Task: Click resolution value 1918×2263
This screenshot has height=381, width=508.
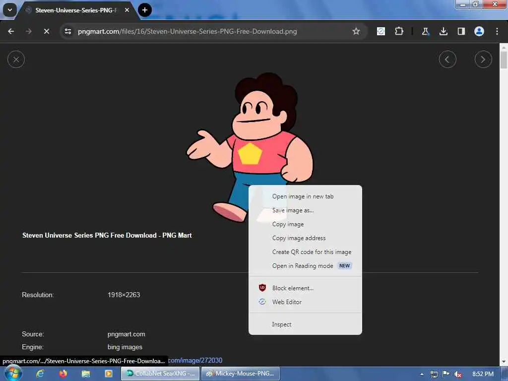Action: pyautogui.click(x=124, y=295)
